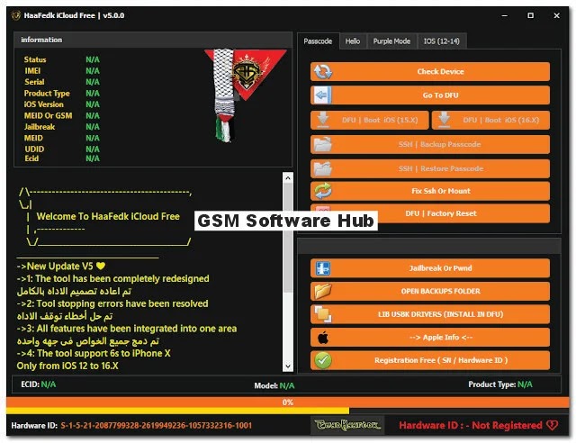Open the Hello tab
Image resolution: width=576 pixels, height=443 pixels.
353,41
